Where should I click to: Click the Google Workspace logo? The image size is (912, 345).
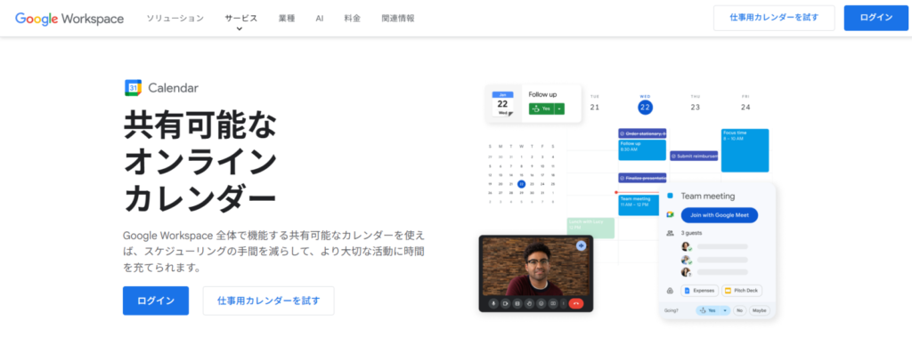pos(69,19)
